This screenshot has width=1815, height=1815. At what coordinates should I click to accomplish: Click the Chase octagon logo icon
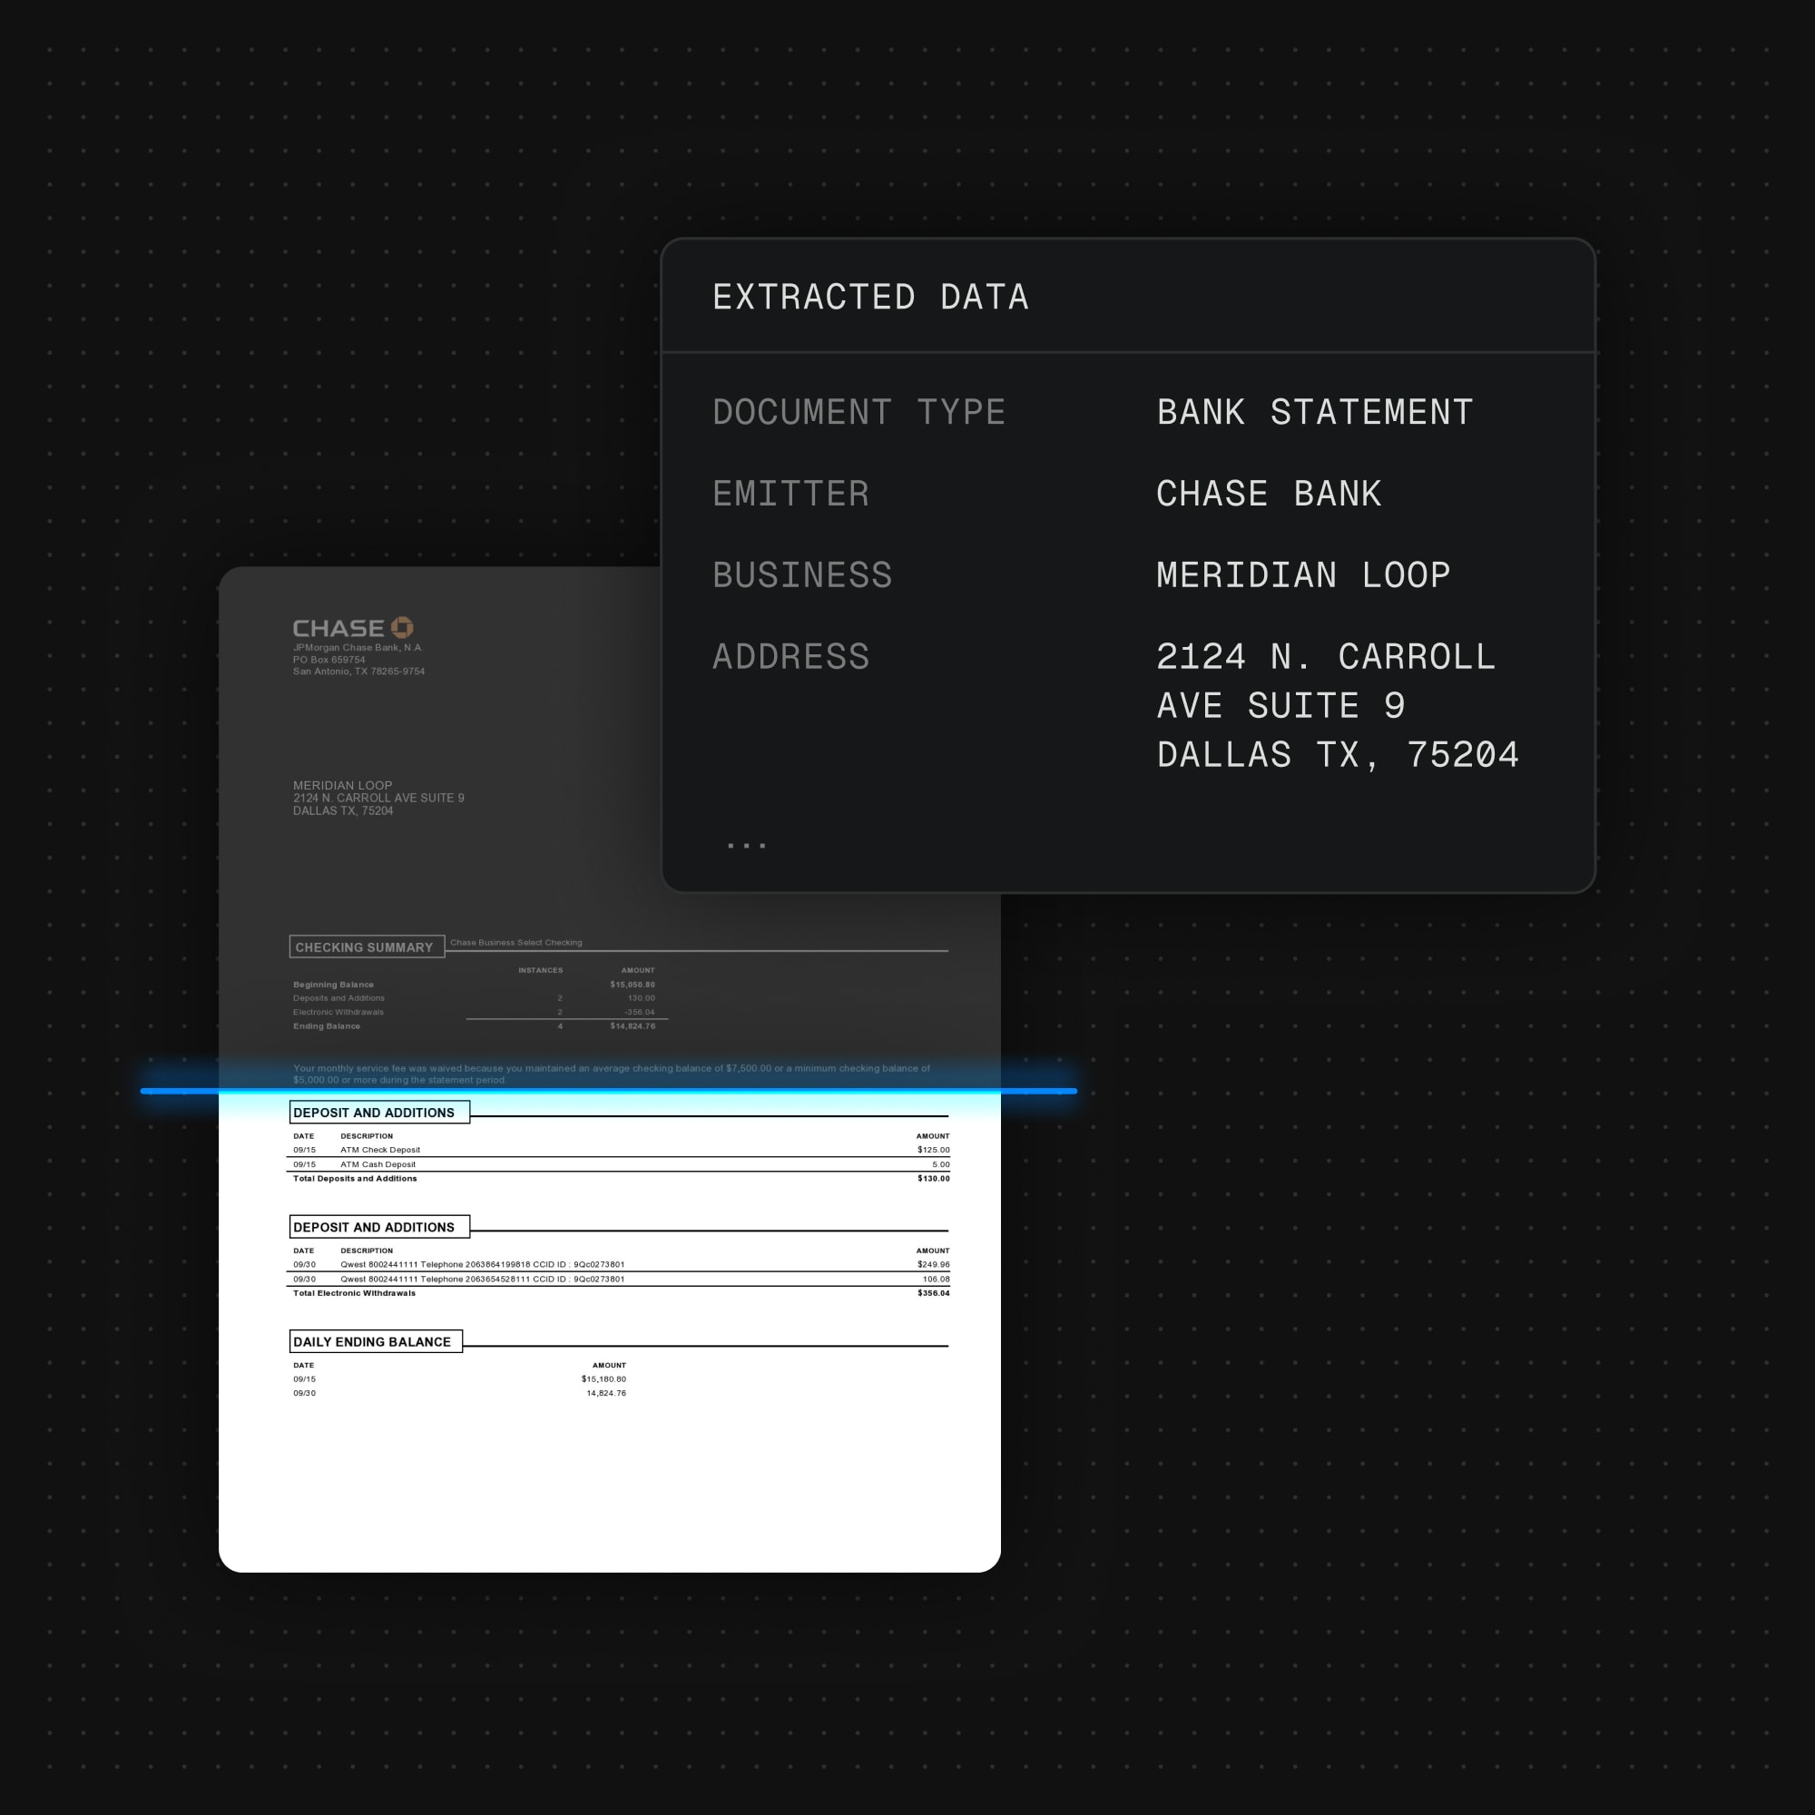click(402, 626)
